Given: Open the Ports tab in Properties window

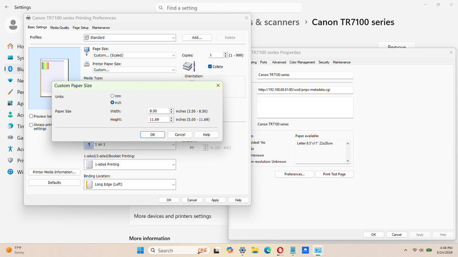Looking at the screenshot, I should [x=264, y=62].
